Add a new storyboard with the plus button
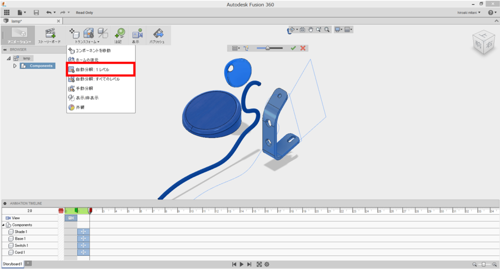Image resolution: width=500 pixels, height=269 pixels. [x=28, y=263]
